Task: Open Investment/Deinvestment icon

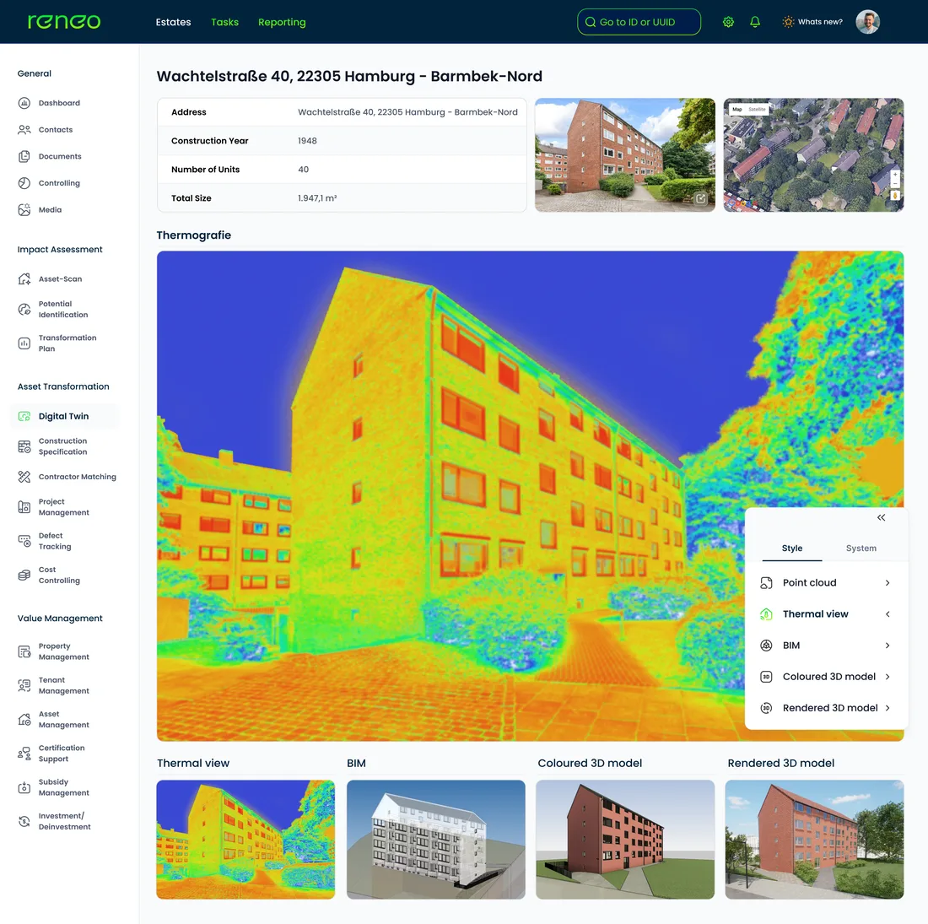Action: point(24,821)
